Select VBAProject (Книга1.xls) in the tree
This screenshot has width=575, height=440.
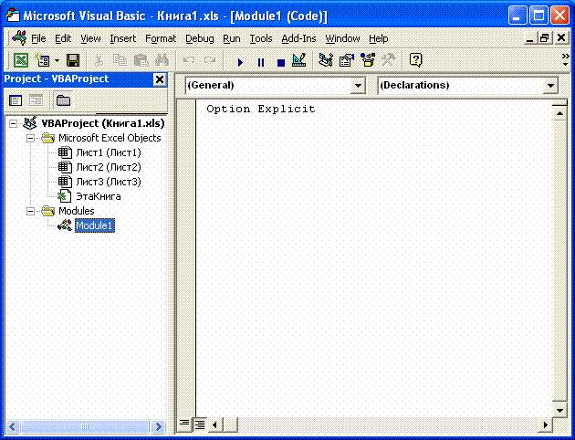tap(103, 123)
